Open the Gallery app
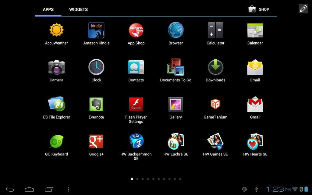Viewport: 312px width, 195px height. [x=176, y=104]
